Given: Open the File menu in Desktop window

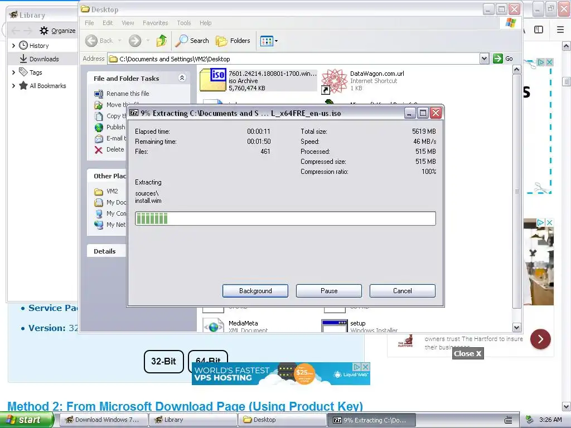Looking at the screenshot, I should (89, 23).
